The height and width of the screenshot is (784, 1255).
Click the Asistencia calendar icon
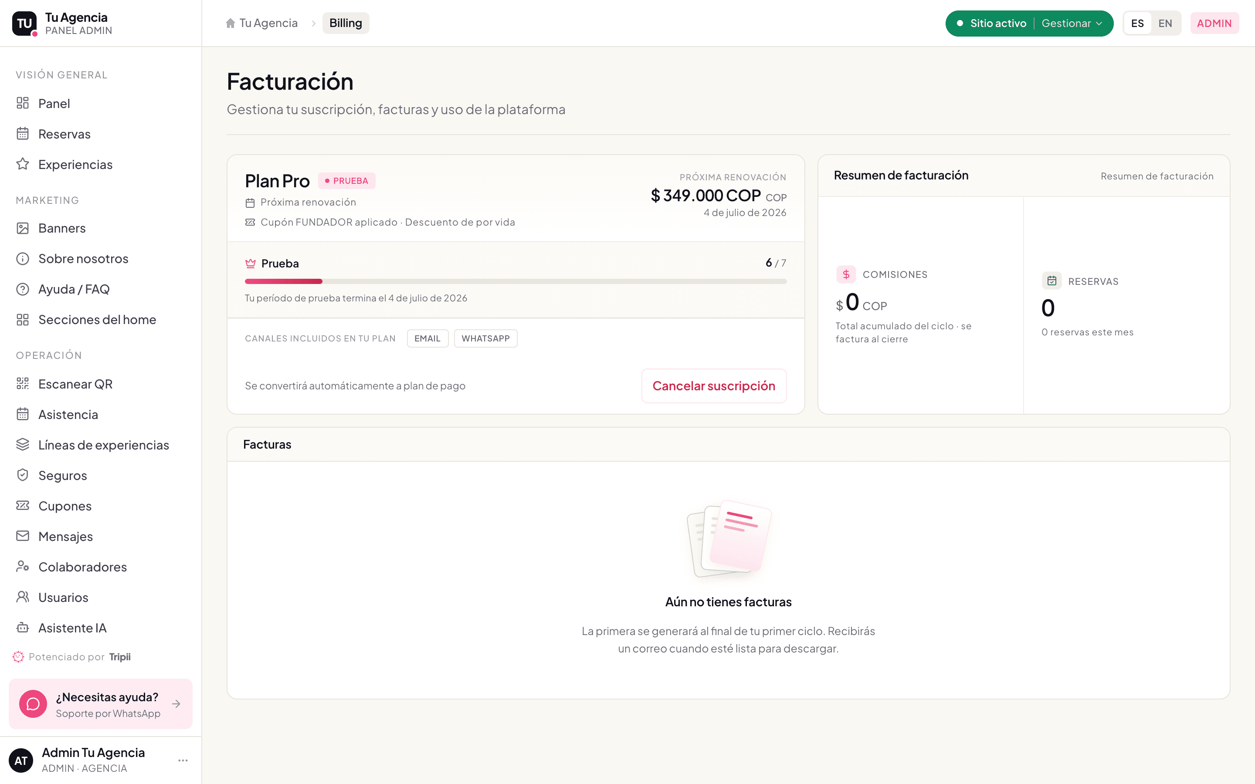[22, 414]
